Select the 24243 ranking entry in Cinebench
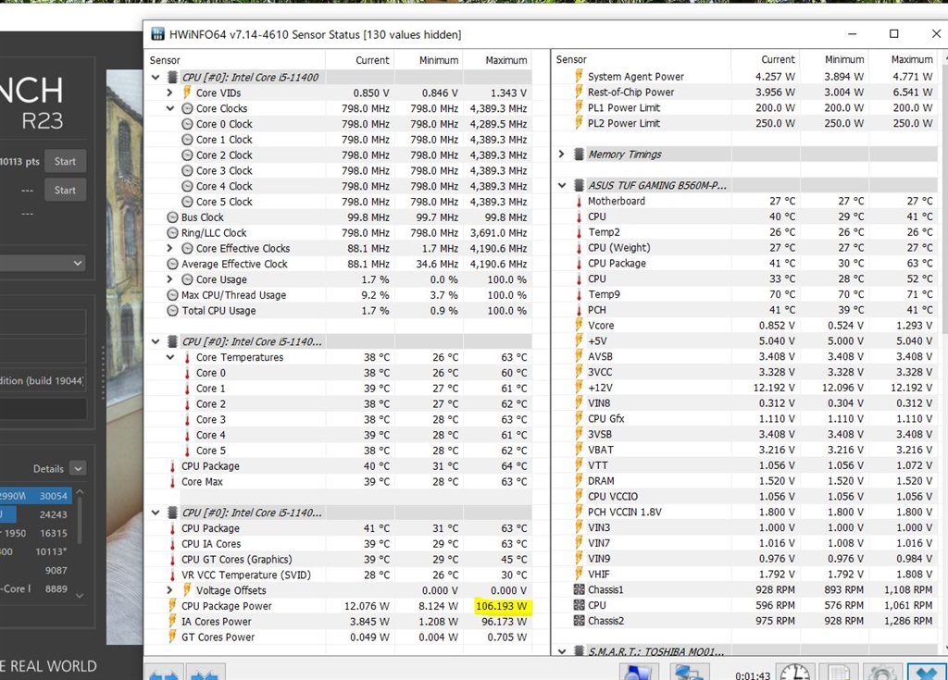This screenshot has height=680, width=948. pos(53,514)
